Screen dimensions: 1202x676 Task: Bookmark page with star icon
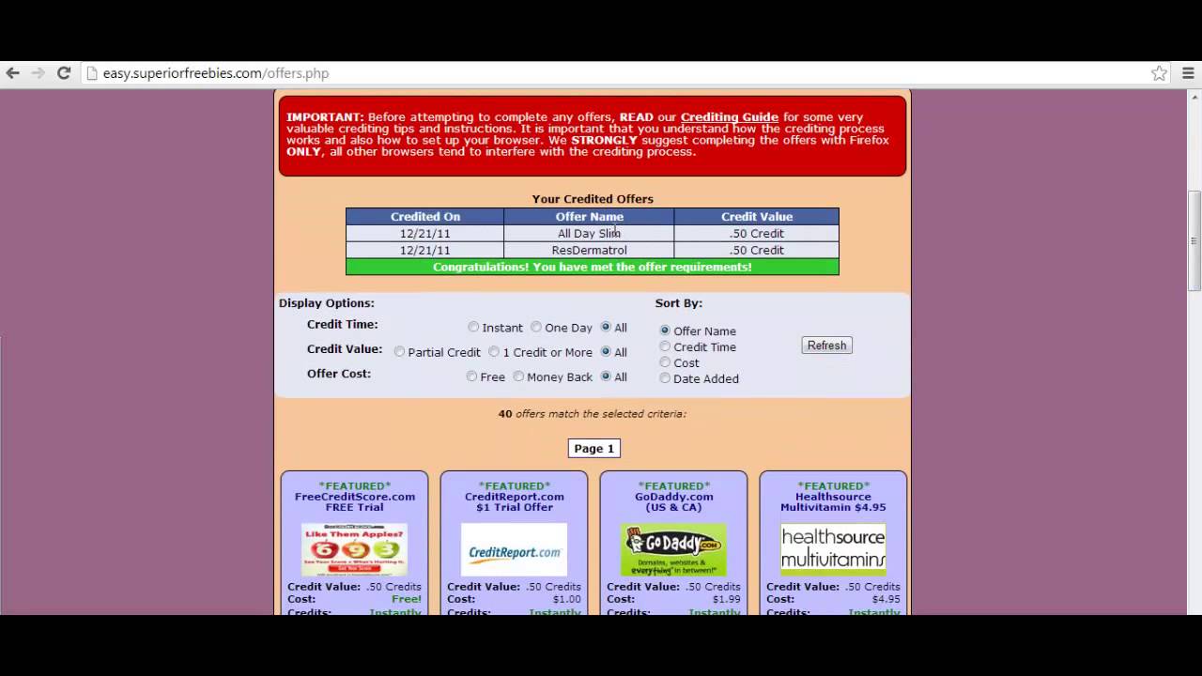tap(1159, 73)
